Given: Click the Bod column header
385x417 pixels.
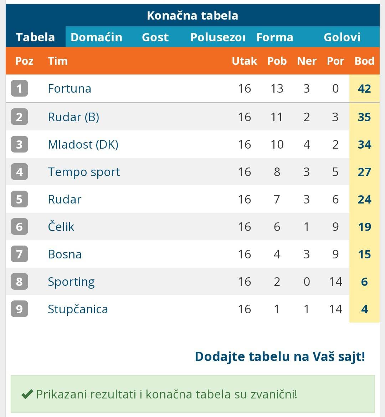Looking at the screenshot, I should tap(364, 61).
